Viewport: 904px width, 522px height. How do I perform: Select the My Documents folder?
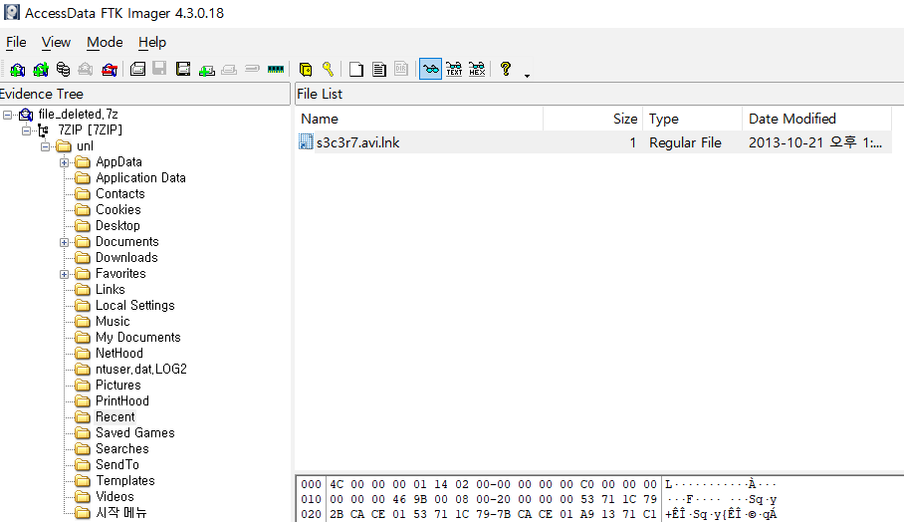137,337
